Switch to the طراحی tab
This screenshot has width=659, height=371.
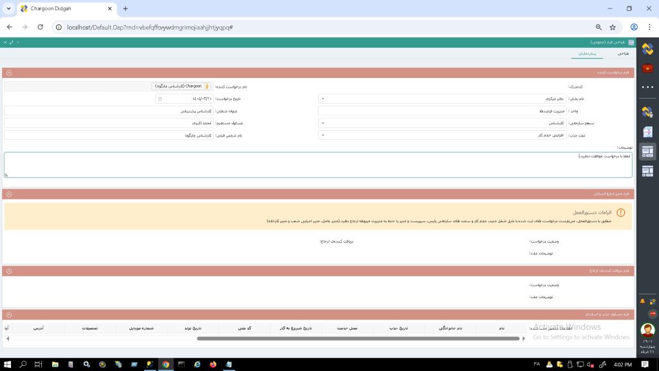[x=622, y=53]
